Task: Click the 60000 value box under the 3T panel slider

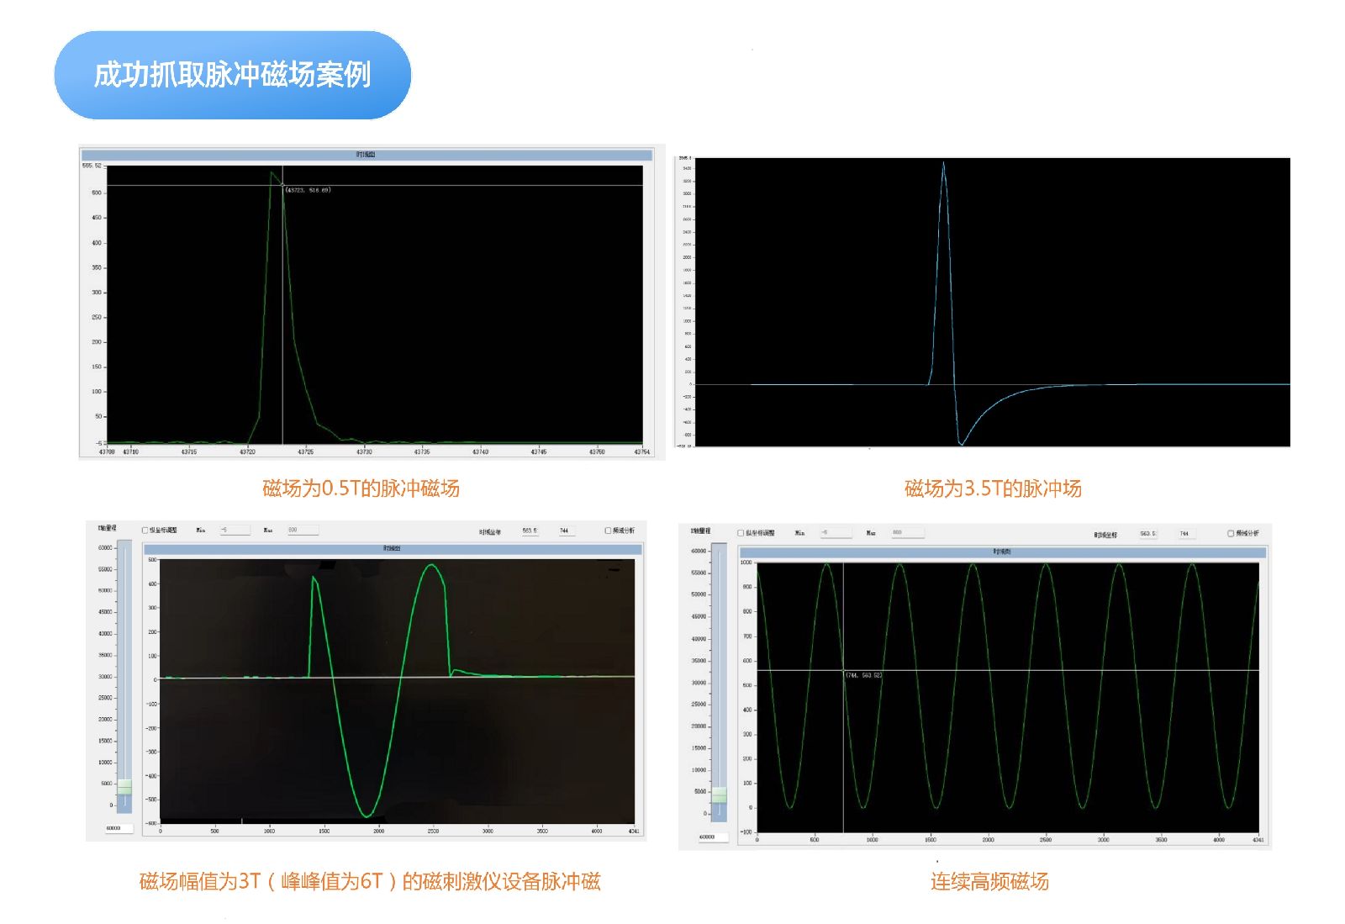Action: point(118,828)
